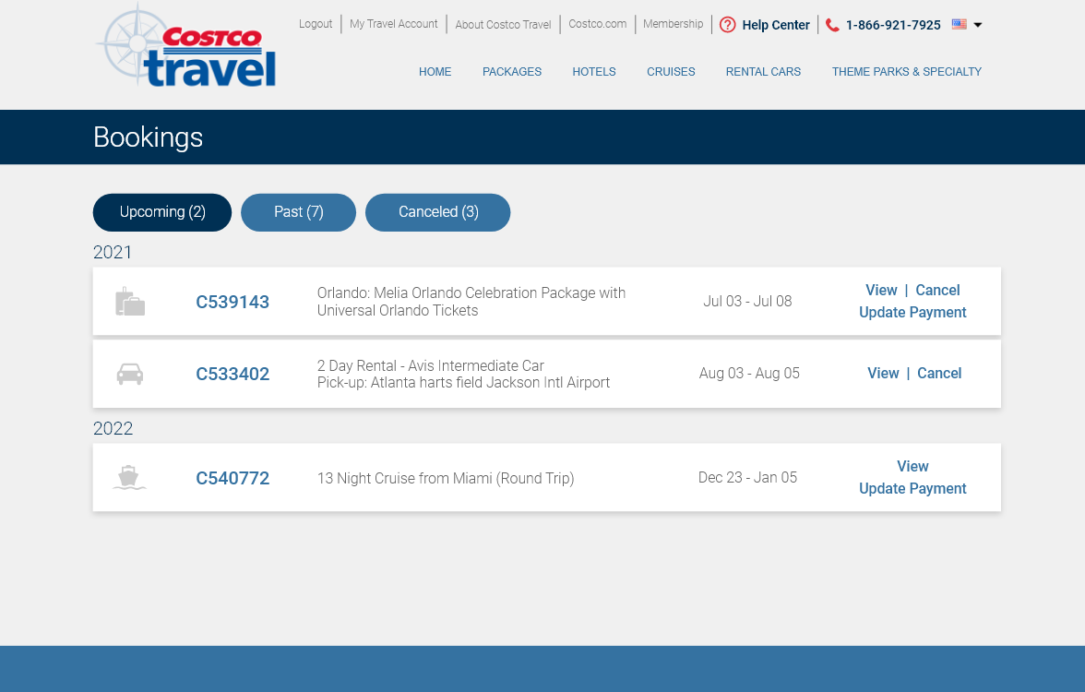
Task: Click the US flag icon
Action: (x=960, y=24)
